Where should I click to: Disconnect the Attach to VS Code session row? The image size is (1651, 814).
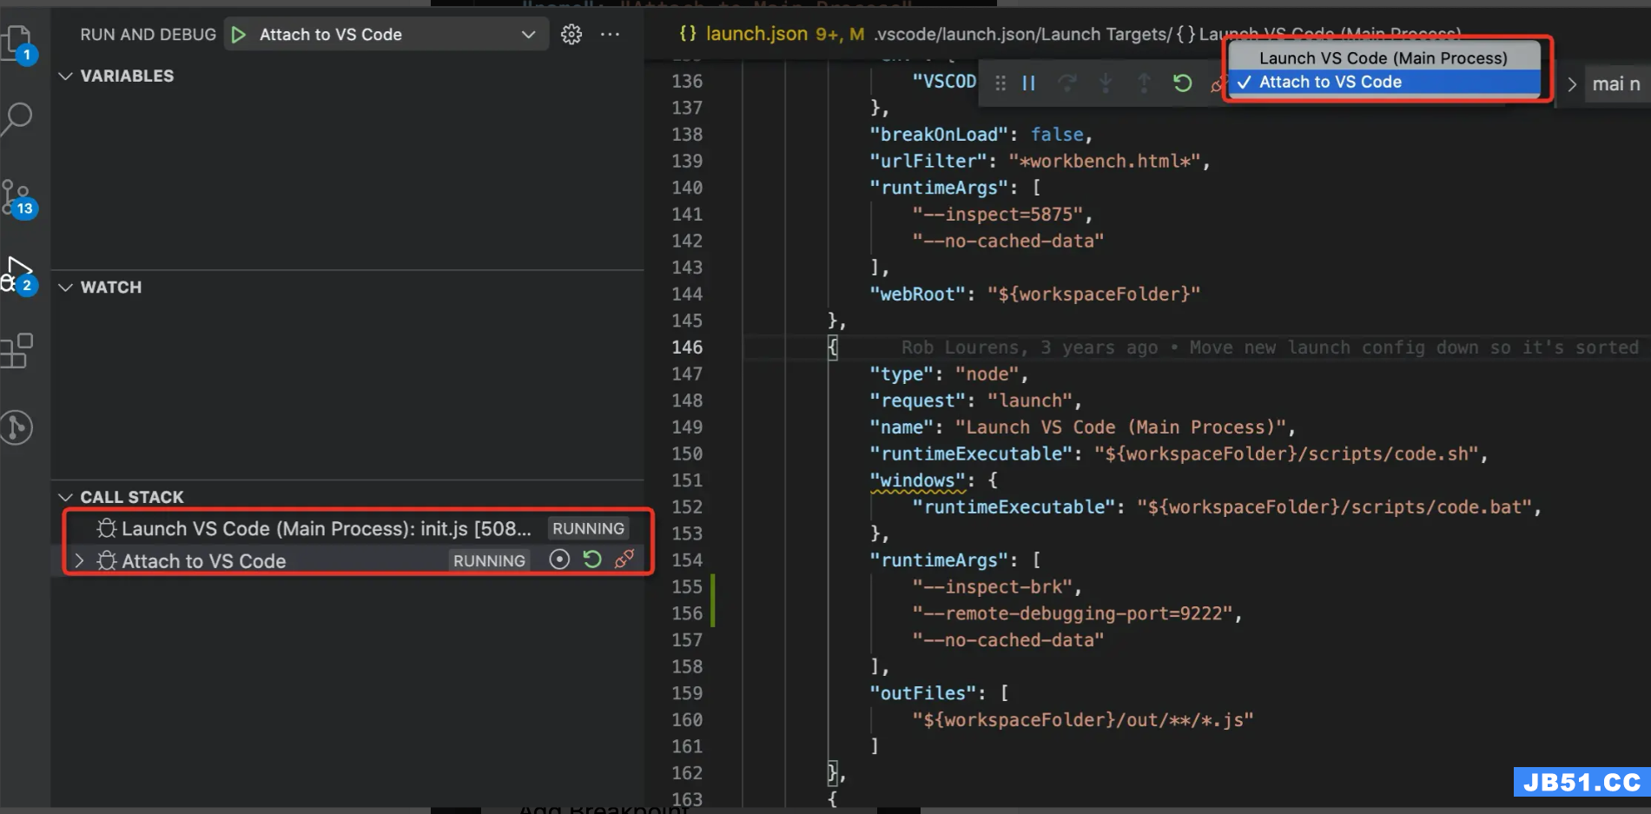point(624,559)
